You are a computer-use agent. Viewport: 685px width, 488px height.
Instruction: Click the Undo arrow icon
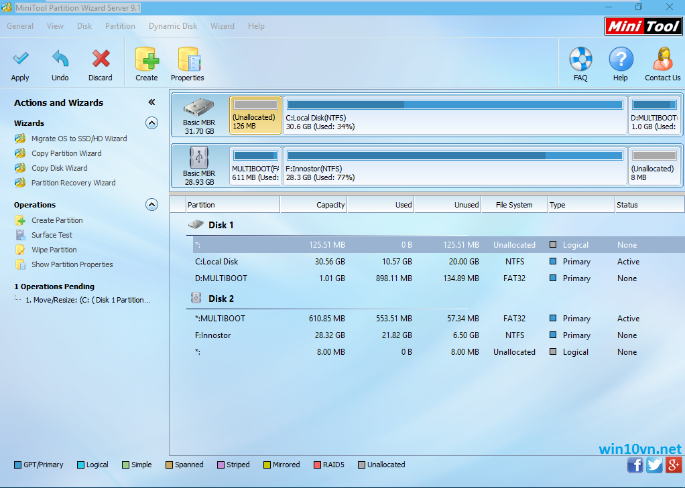[60, 58]
